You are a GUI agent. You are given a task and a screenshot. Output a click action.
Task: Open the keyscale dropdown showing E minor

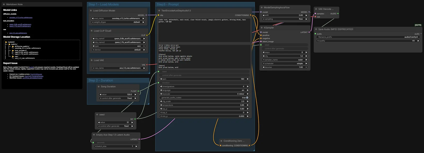(204, 94)
